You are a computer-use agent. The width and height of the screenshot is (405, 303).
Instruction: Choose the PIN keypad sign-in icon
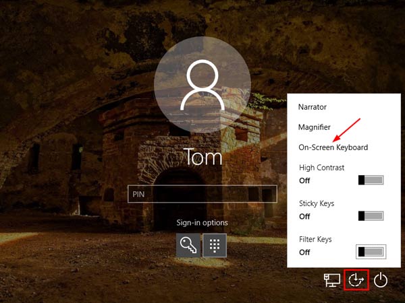(215, 246)
